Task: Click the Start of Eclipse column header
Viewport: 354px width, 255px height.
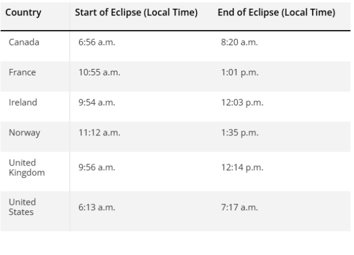Action: click(136, 12)
